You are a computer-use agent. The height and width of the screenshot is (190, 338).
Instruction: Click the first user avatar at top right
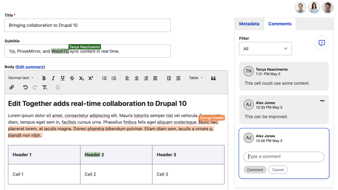[301, 8]
